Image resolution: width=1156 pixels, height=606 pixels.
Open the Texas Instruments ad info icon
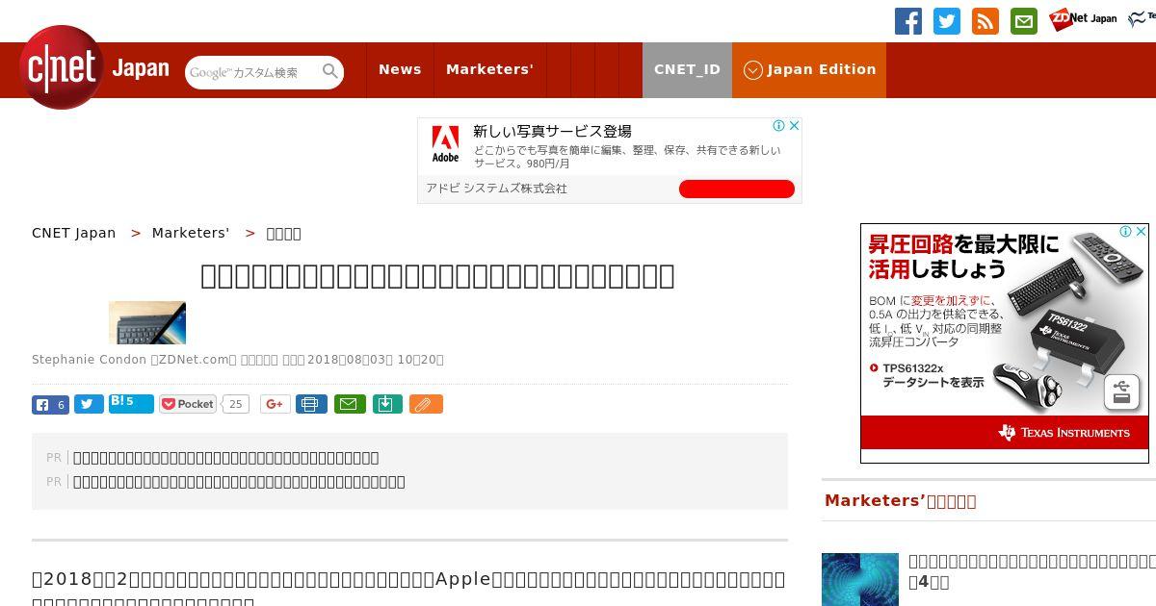[x=1126, y=231]
